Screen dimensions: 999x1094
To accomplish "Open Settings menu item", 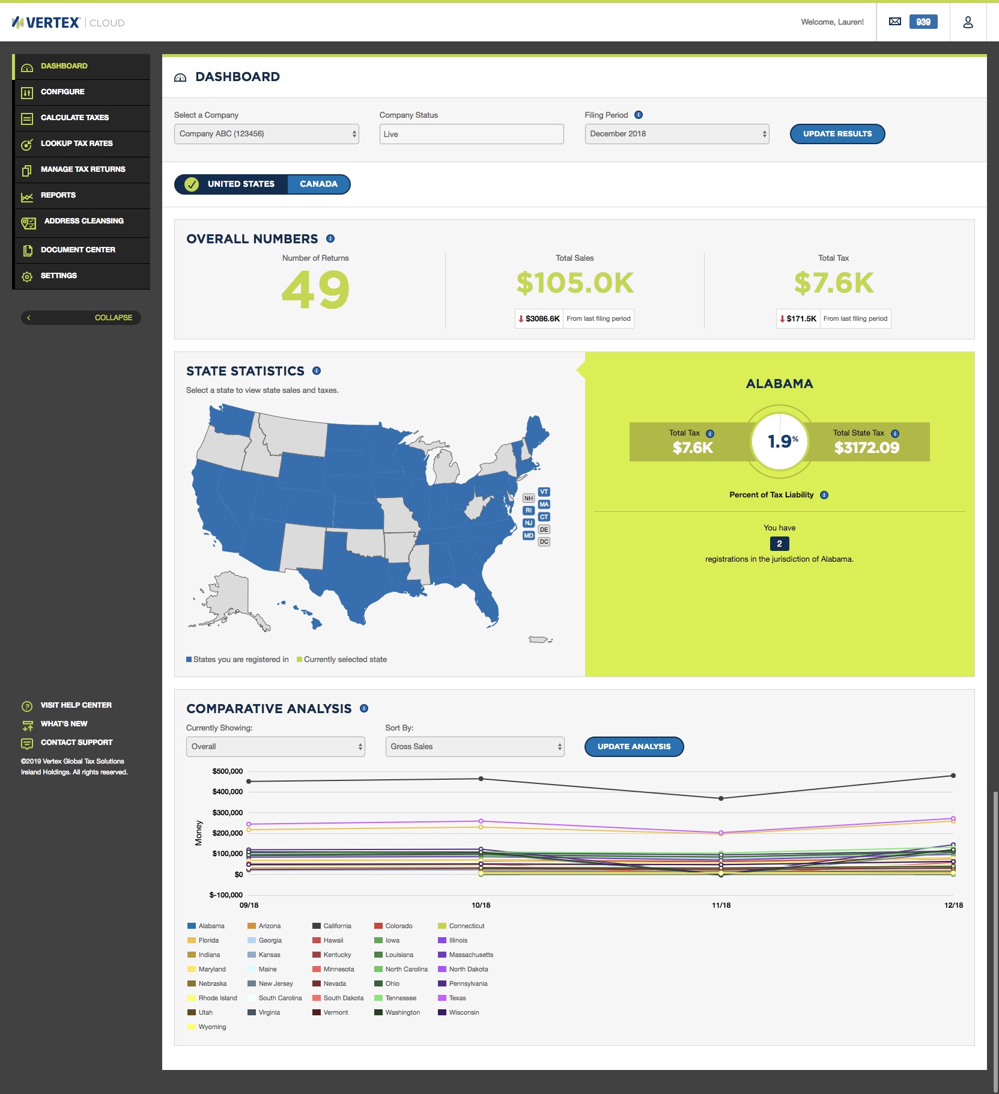I will [x=81, y=276].
